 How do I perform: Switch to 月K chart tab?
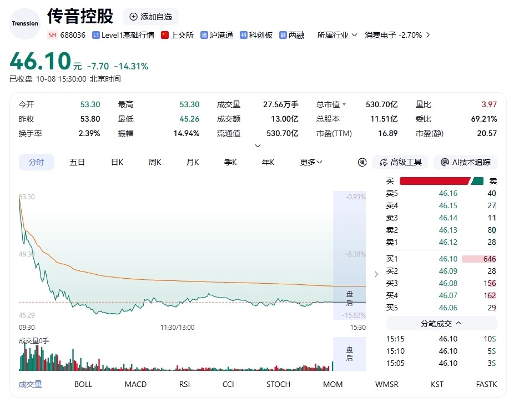[x=193, y=162]
